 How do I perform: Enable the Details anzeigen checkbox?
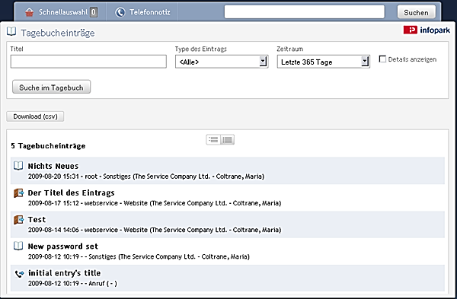[x=382, y=59]
